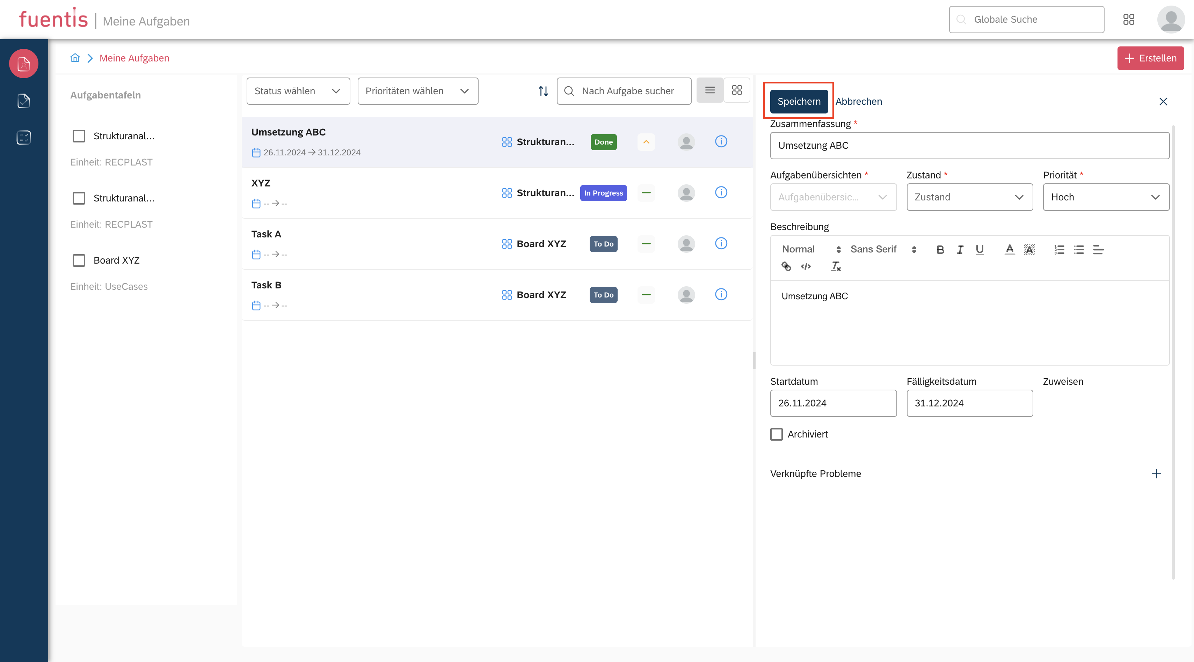Toggle the Archiviert checkbox
Viewport: 1194px width, 662px height.
776,434
